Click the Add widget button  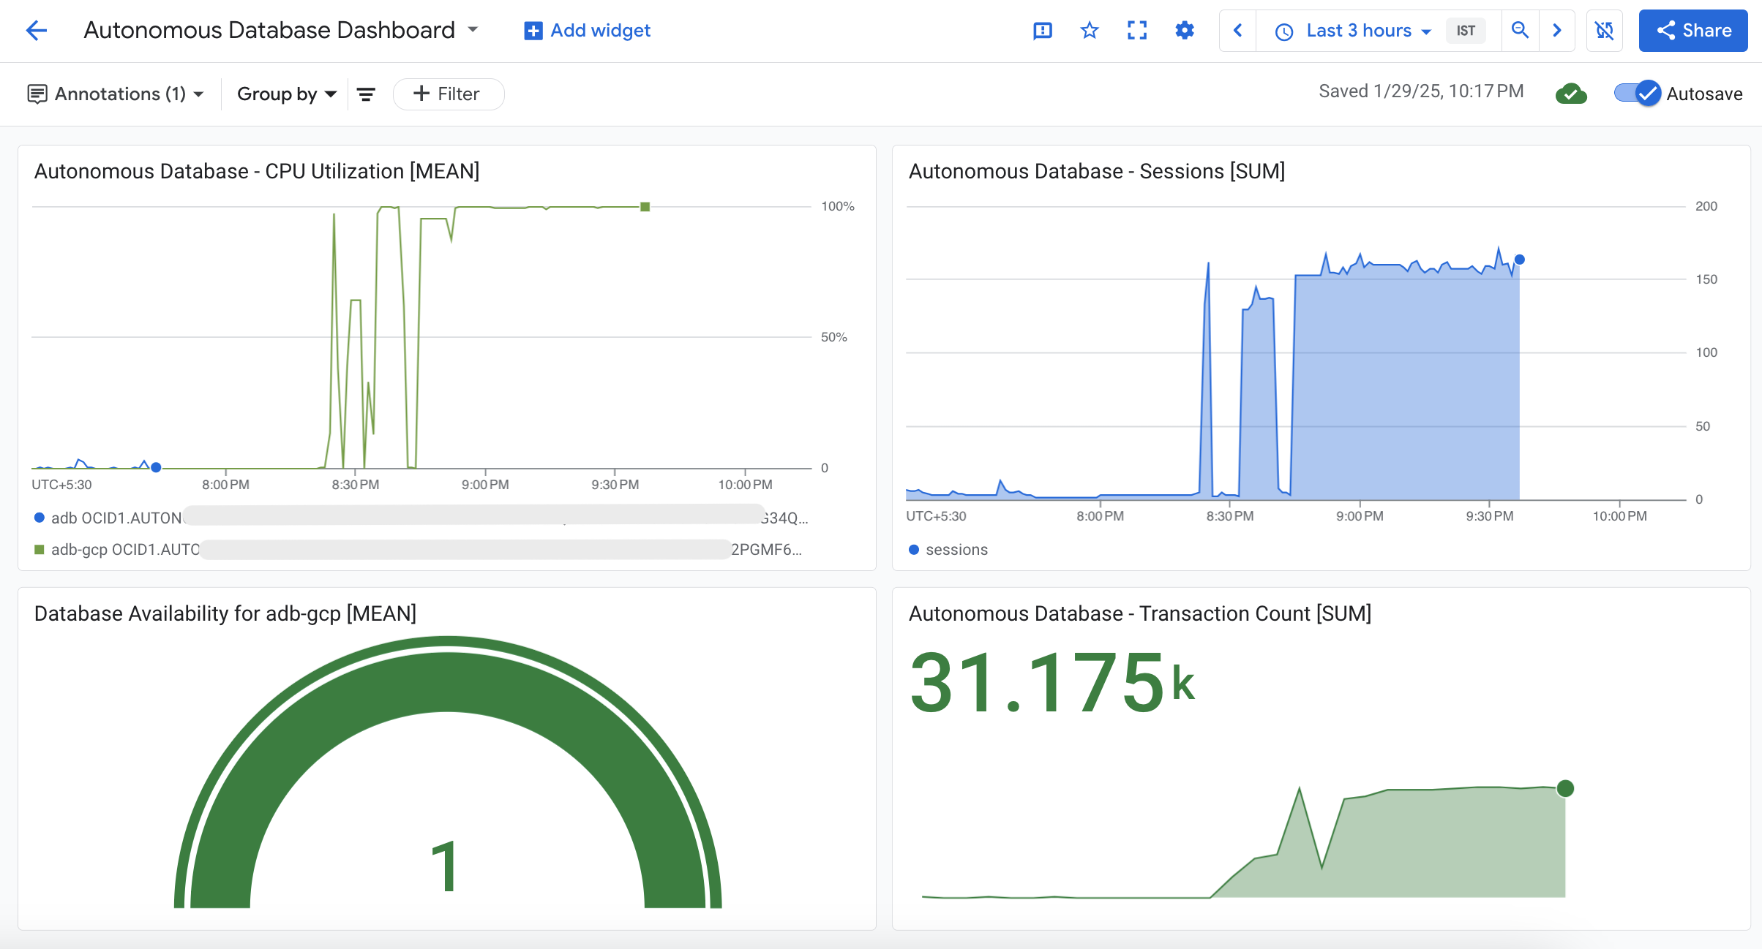[587, 31]
